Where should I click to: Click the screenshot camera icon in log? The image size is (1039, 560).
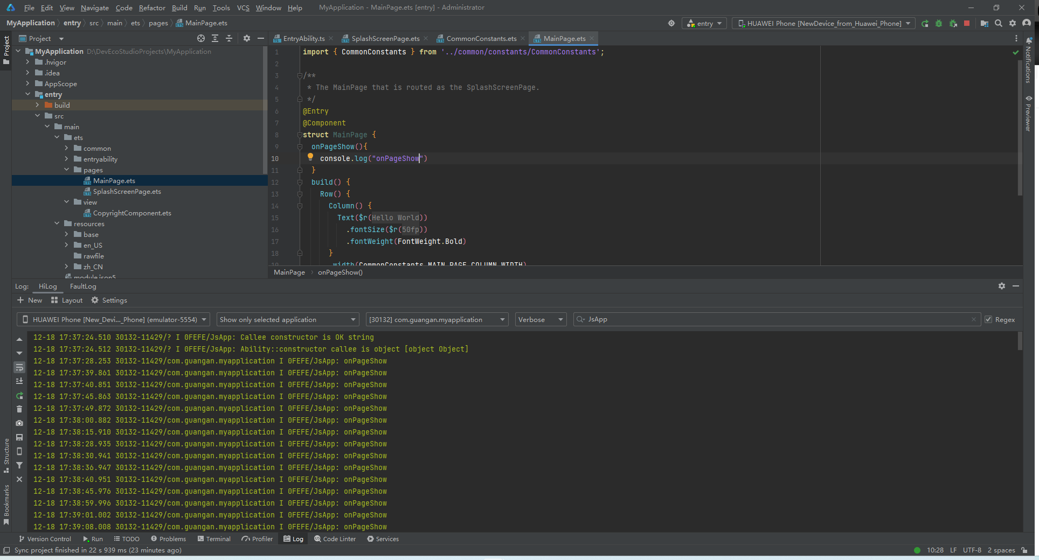pos(19,423)
